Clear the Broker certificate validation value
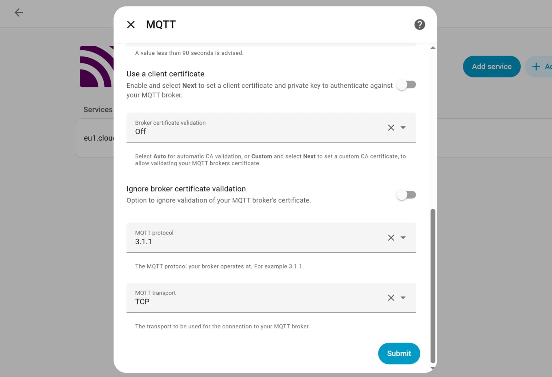 (391, 128)
